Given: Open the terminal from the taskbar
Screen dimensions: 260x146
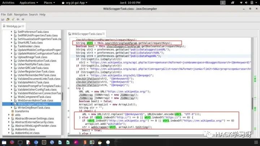Looking at the screenshot, I should click(20, 142).
